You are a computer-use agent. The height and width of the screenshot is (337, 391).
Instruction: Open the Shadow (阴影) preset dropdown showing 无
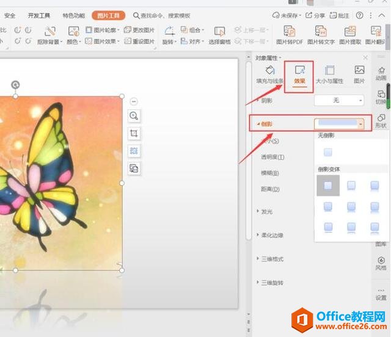coord(339,100)
